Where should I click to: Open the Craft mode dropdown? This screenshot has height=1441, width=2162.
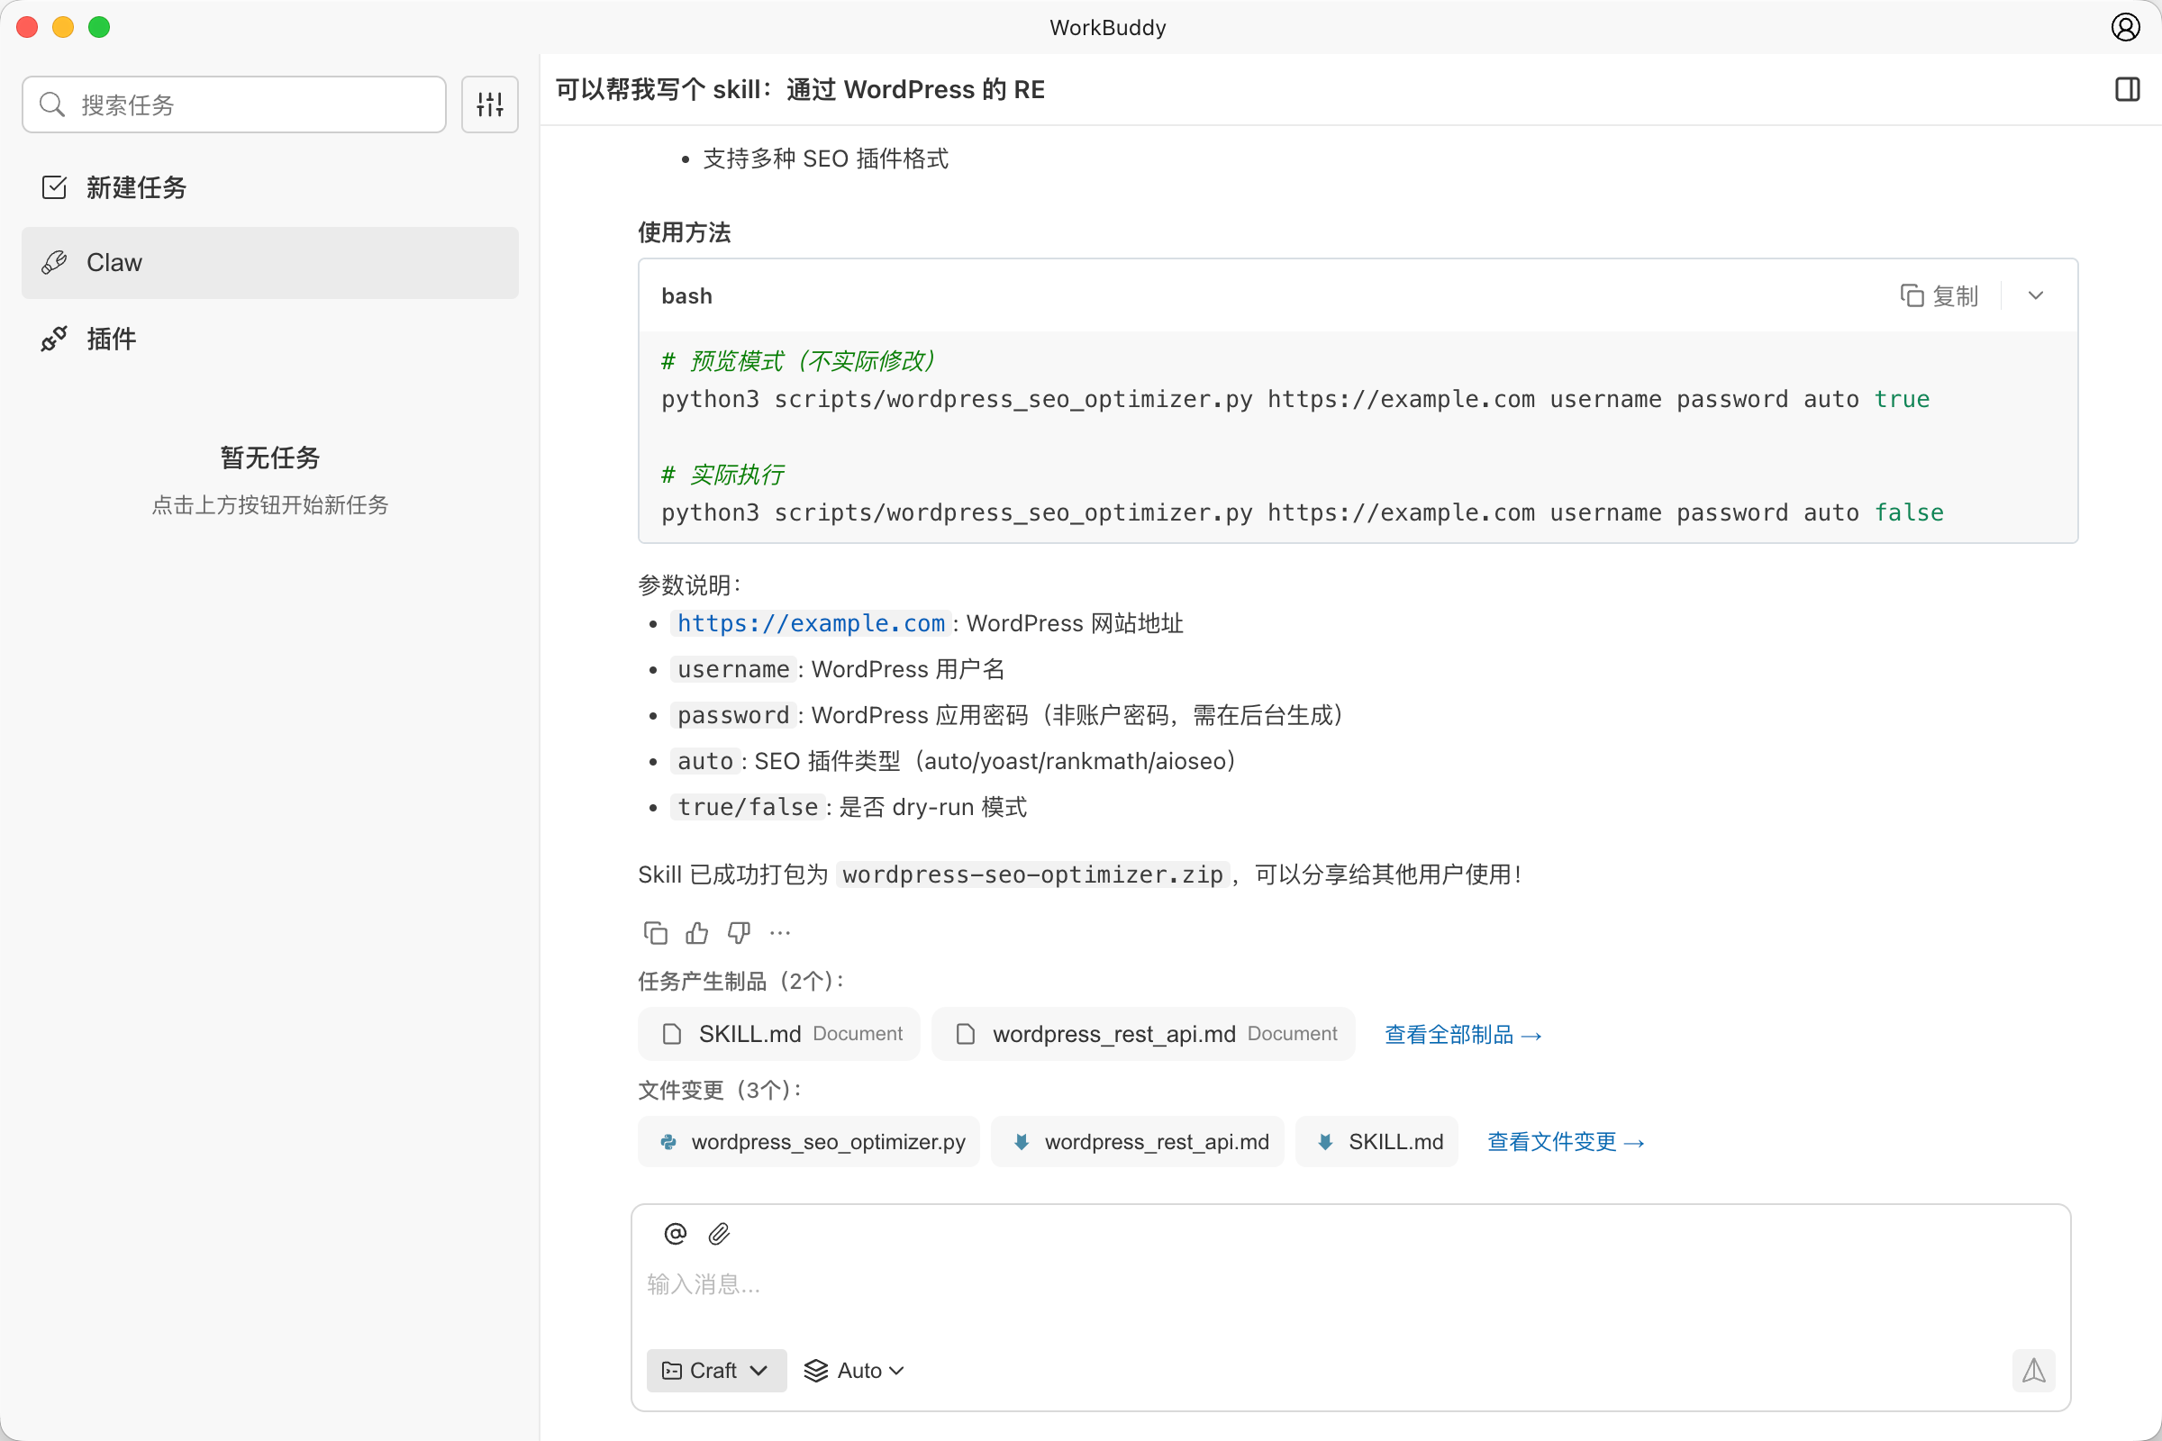(x=717, y=1370)
